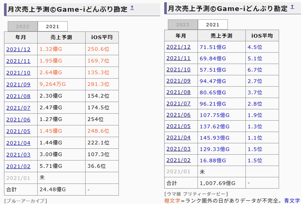Select the 2021 tab in Uma Musume table

coord(212,24)
